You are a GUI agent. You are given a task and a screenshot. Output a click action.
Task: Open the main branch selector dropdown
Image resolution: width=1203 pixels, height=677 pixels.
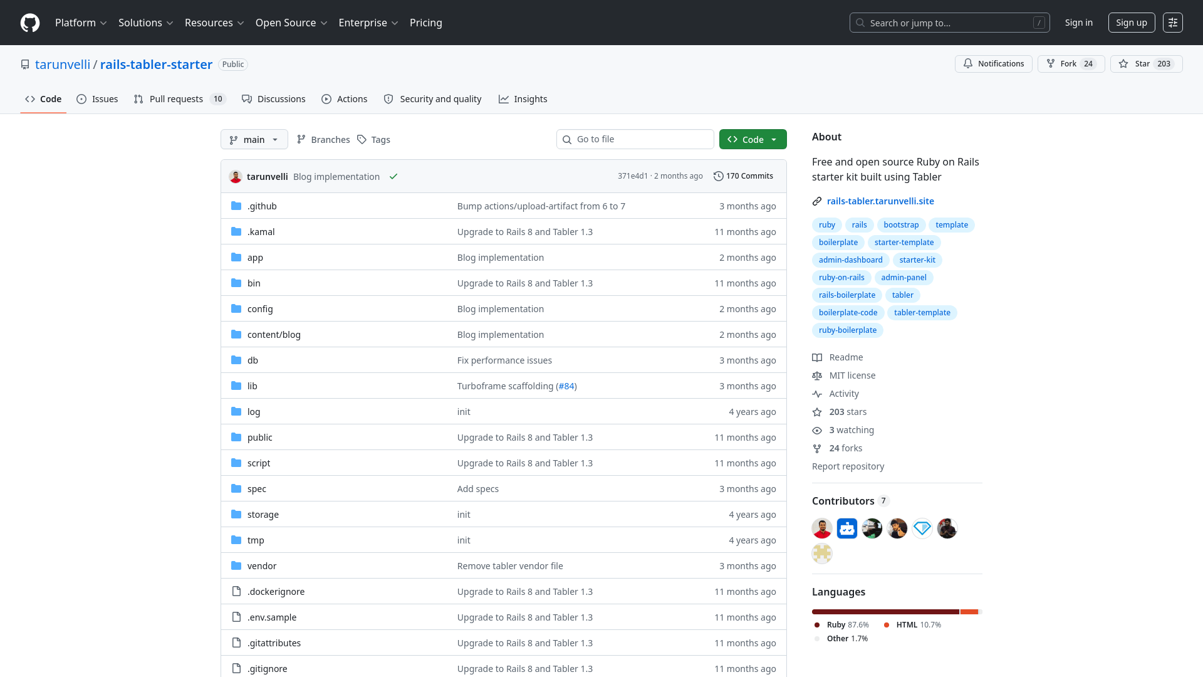point(254,139)
